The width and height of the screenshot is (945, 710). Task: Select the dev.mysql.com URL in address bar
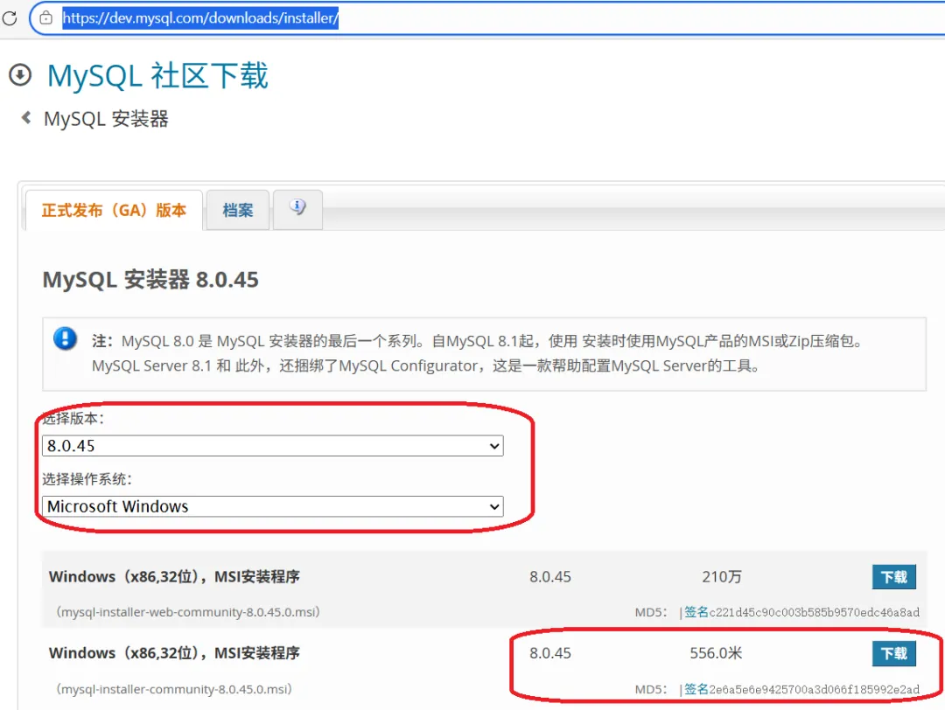tap(200, 18)
